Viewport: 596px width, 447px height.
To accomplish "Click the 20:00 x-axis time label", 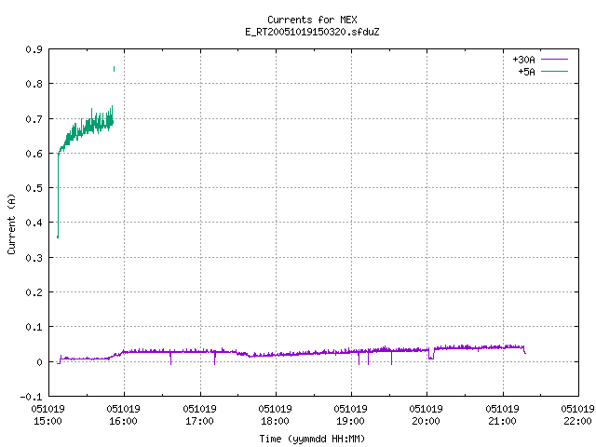I will tap(426, 421).
